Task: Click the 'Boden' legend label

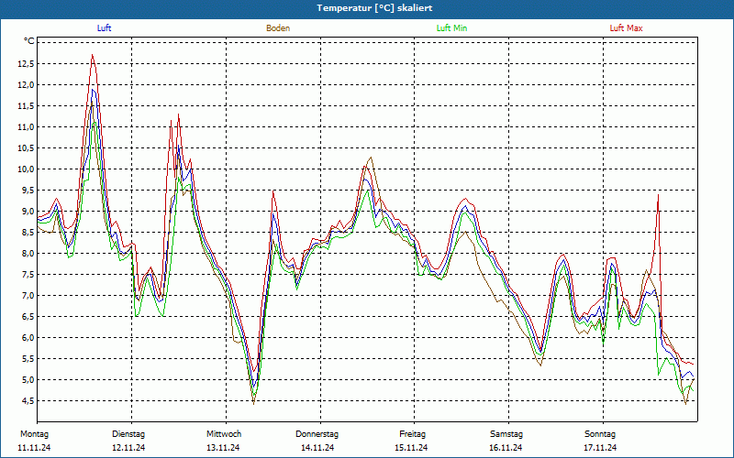Action: tap(278, 28)
